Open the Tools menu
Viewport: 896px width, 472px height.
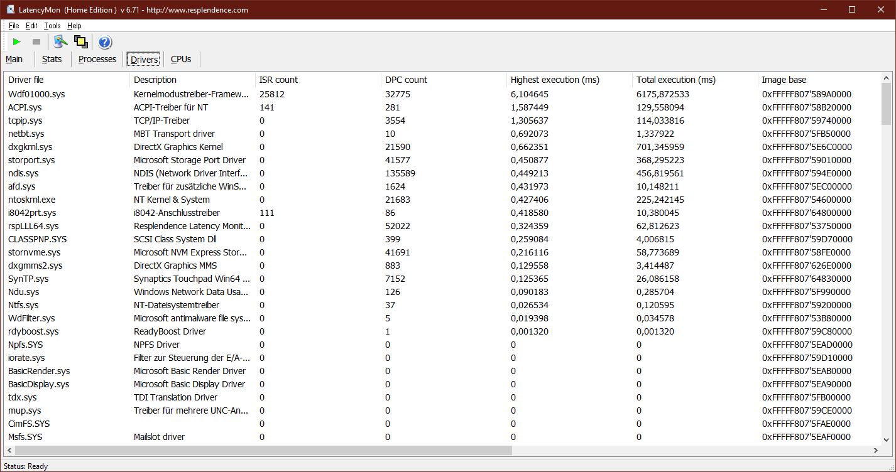click(53, 26)
